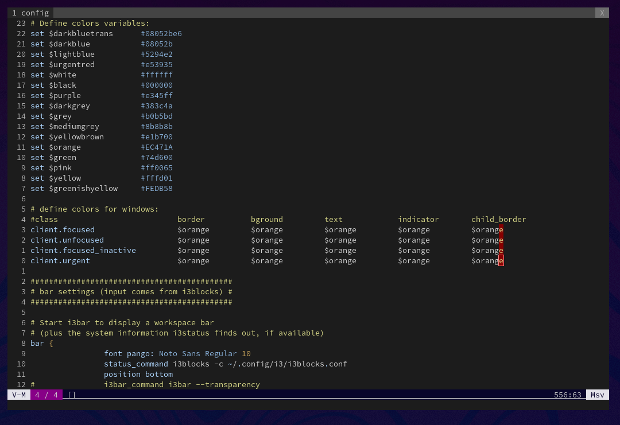Click the "bar {" block declaration
This screenshot has height=425, width=620.
tap(40, 343)
